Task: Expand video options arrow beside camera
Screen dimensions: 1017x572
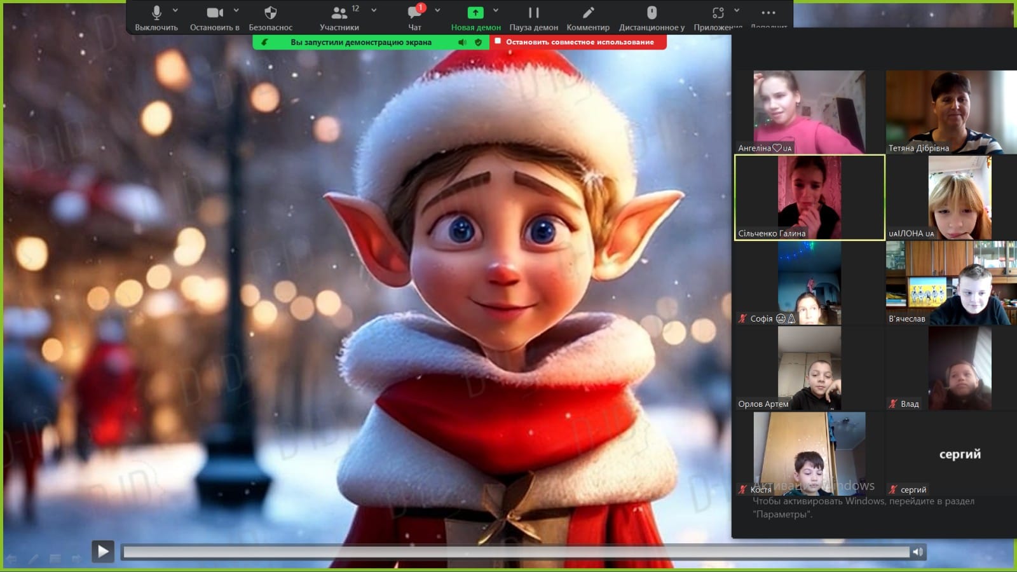Action: click(236, 10)
